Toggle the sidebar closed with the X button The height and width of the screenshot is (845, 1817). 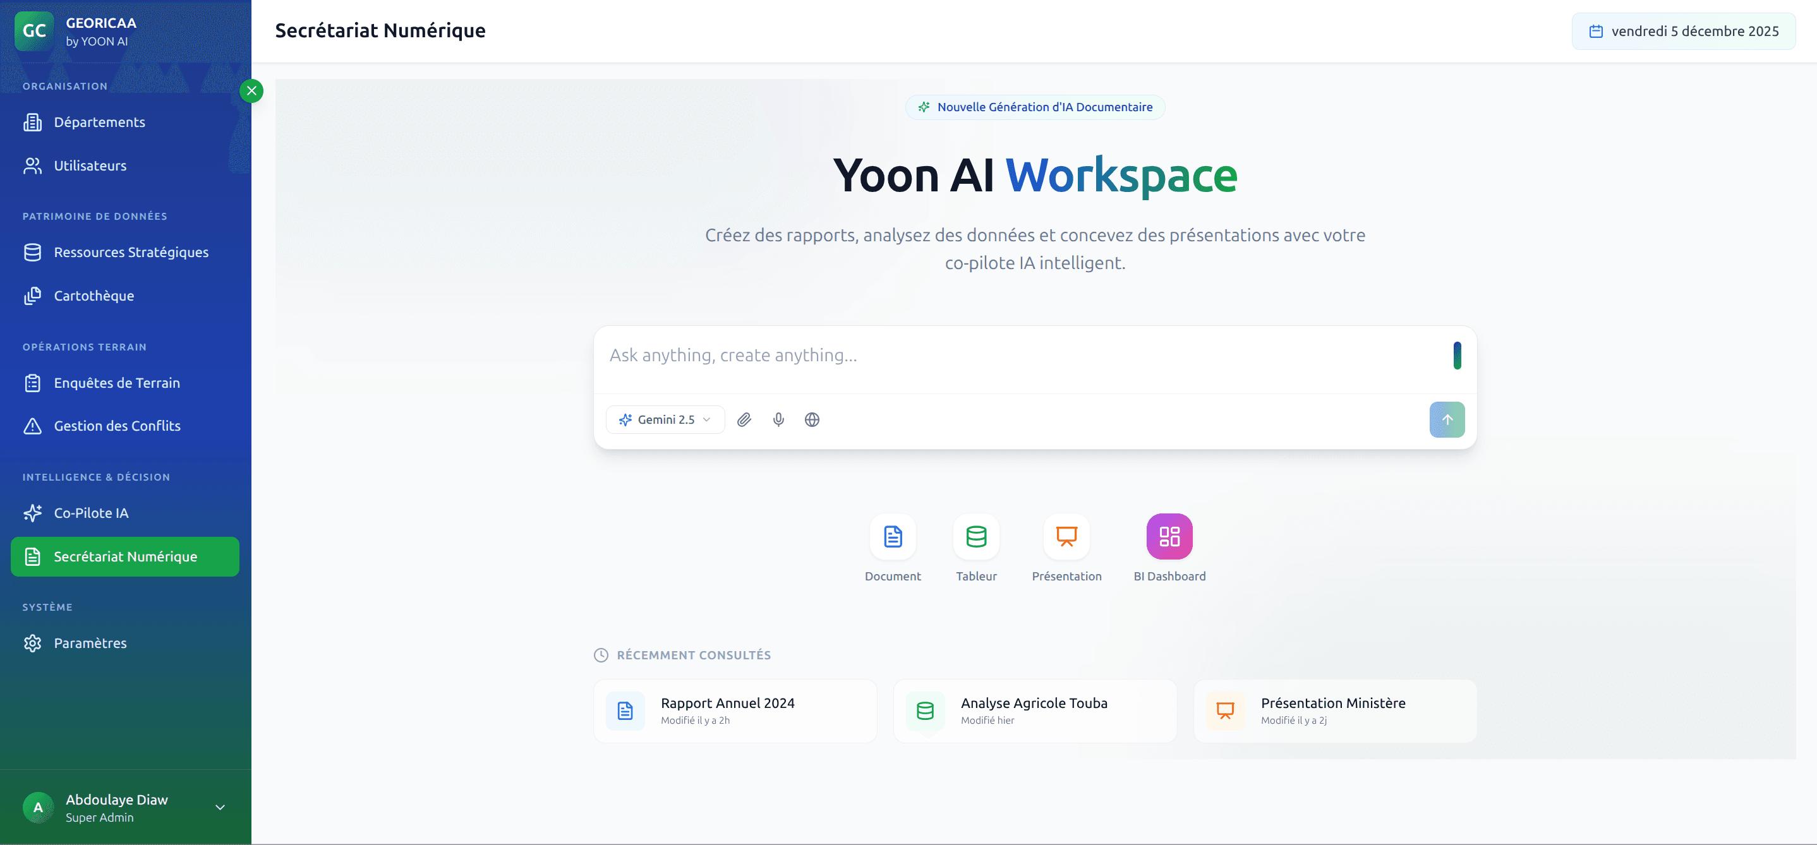[252, 90]
